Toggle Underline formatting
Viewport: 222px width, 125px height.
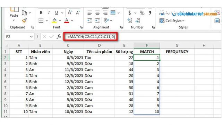click(x=57, y=13)
